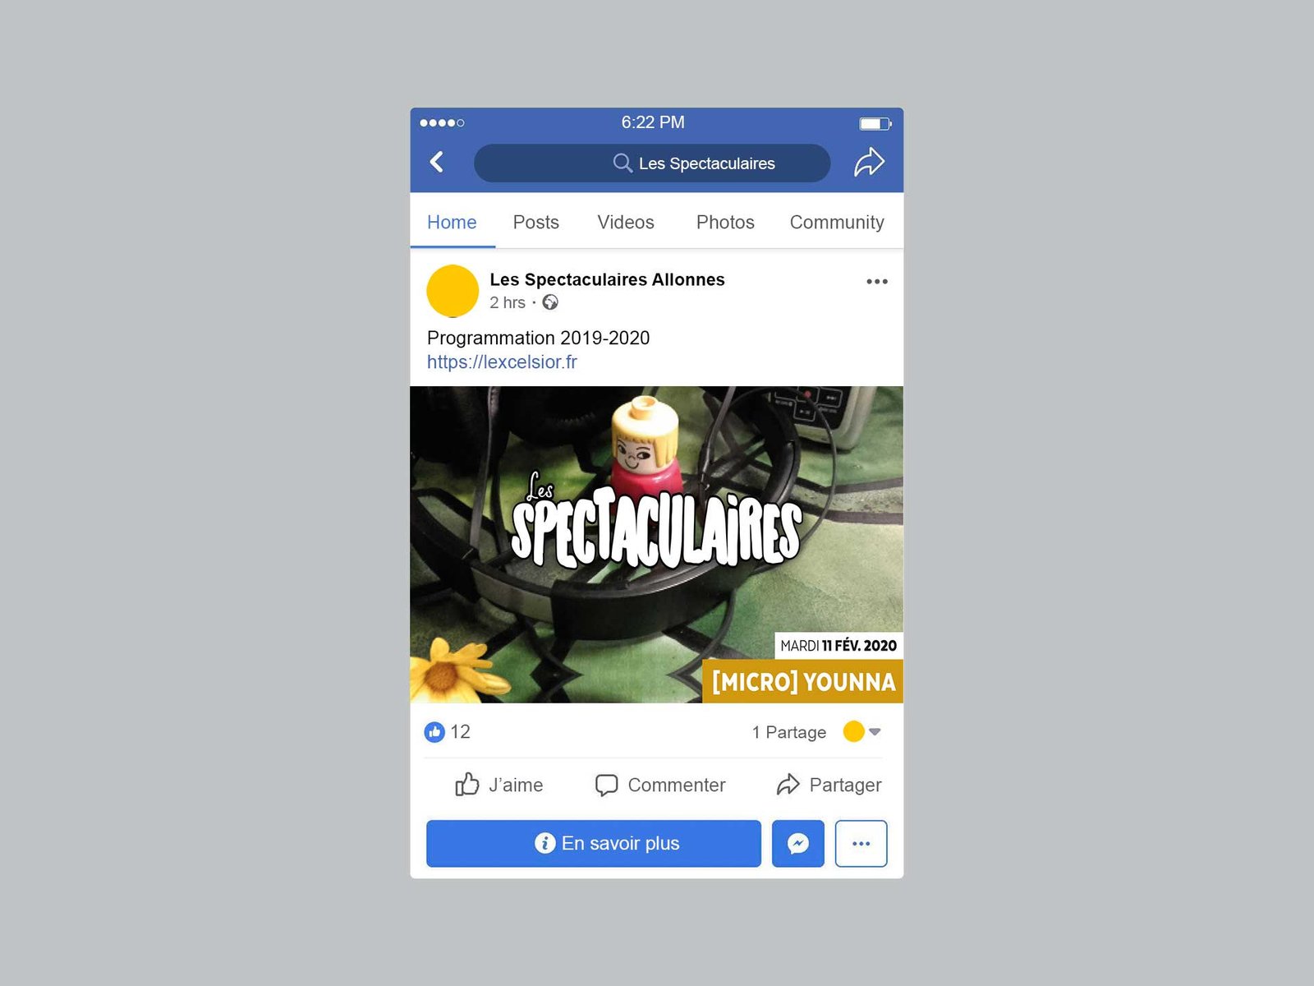The height and width of the screenshot is (986, 1314).
Task: Open Messenger with the blue chat button
Action: (x=797, y=843)
